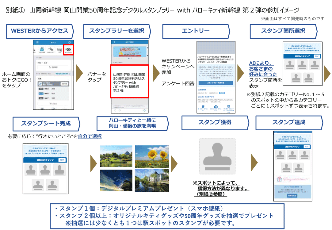Click the WESTERからアクセス step label
The height and width of the screenshot is (230, 332).
coord(40,31)
